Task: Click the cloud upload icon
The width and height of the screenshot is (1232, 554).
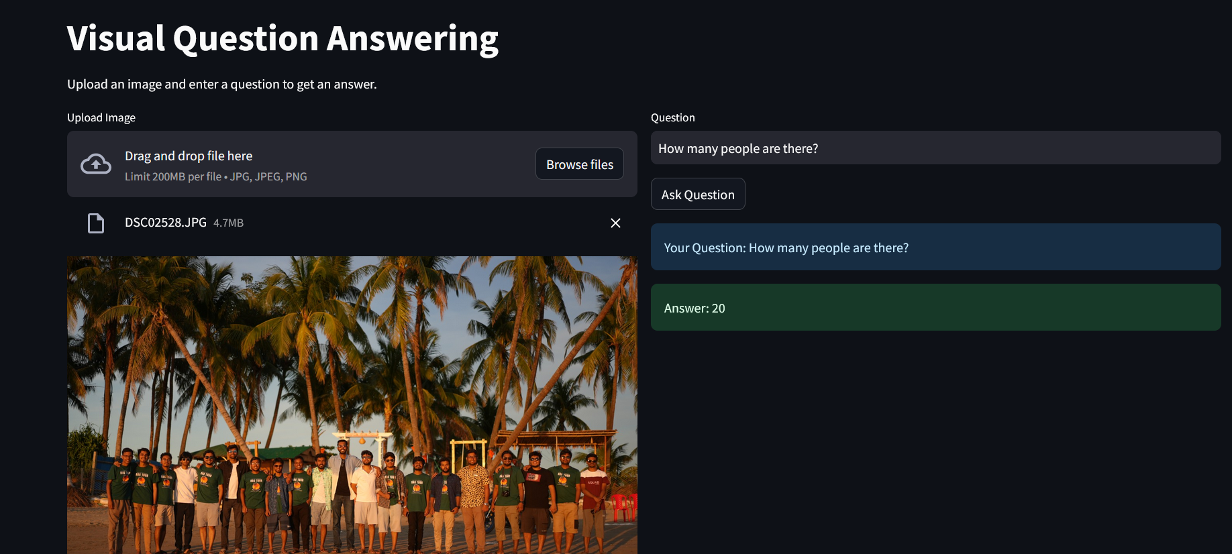Action: tap(96, 164)
